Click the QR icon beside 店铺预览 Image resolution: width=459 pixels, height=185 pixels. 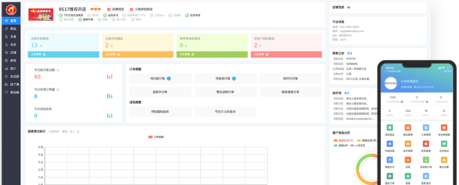pyautogui.click(x=109, y=9)
